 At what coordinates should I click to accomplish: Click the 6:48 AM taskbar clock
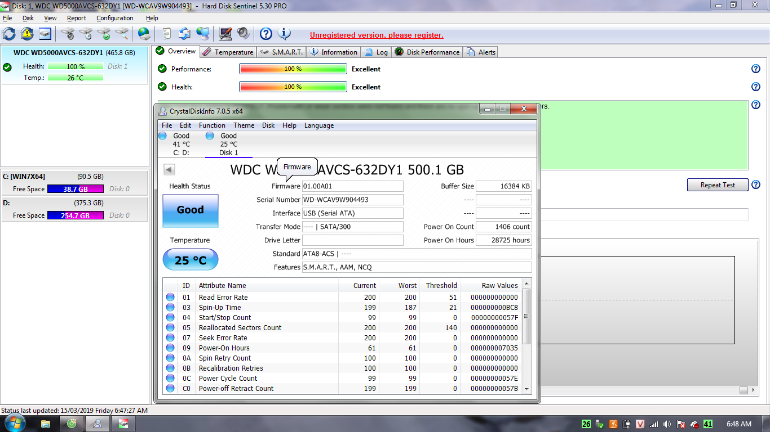pyautogui.click(x=739, y=424)
